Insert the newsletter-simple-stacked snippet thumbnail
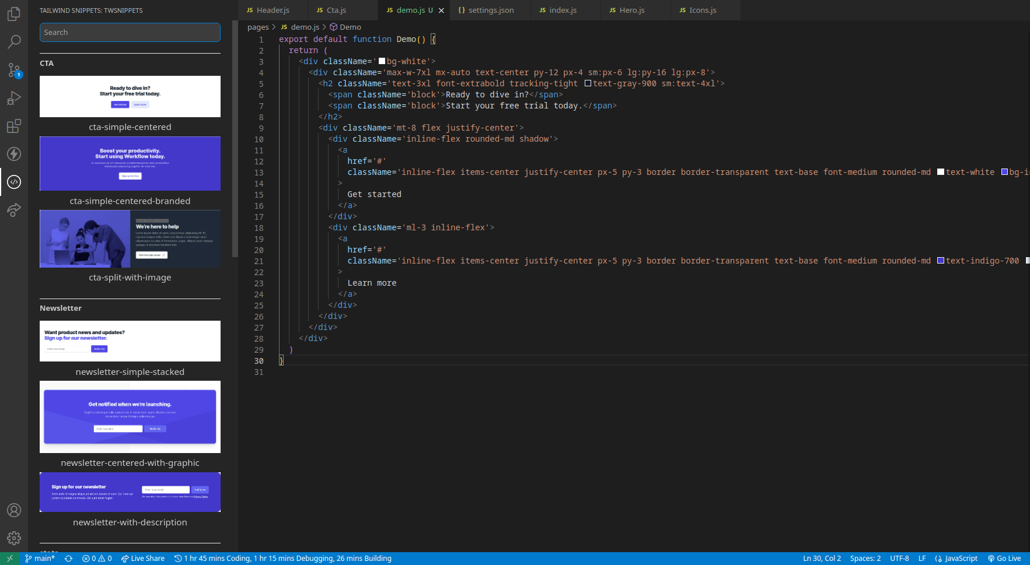The image size is (1030, 565). 130,341
